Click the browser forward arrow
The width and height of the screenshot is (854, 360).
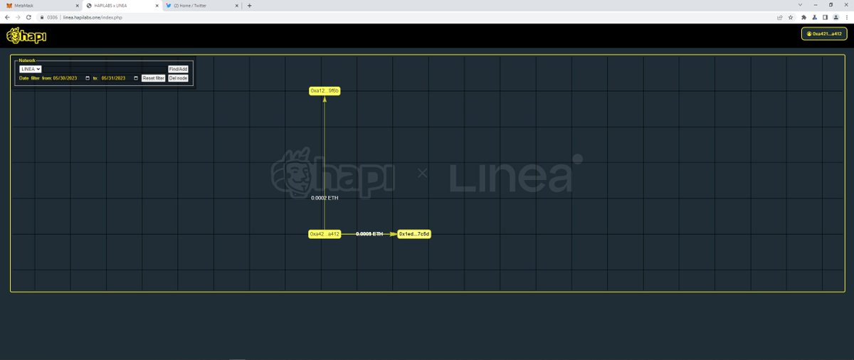tap(17, 17)
